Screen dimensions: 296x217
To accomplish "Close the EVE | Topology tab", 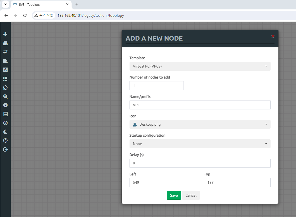I will (67, 4).
